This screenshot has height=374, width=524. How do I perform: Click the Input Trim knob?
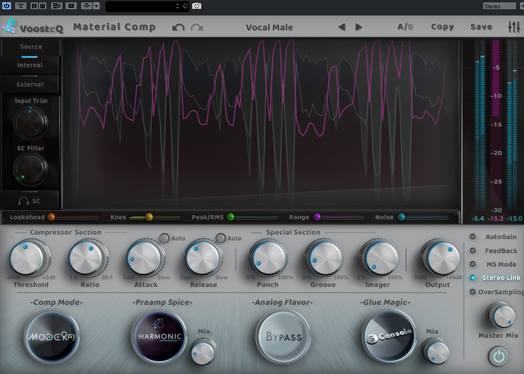point(30,123)
